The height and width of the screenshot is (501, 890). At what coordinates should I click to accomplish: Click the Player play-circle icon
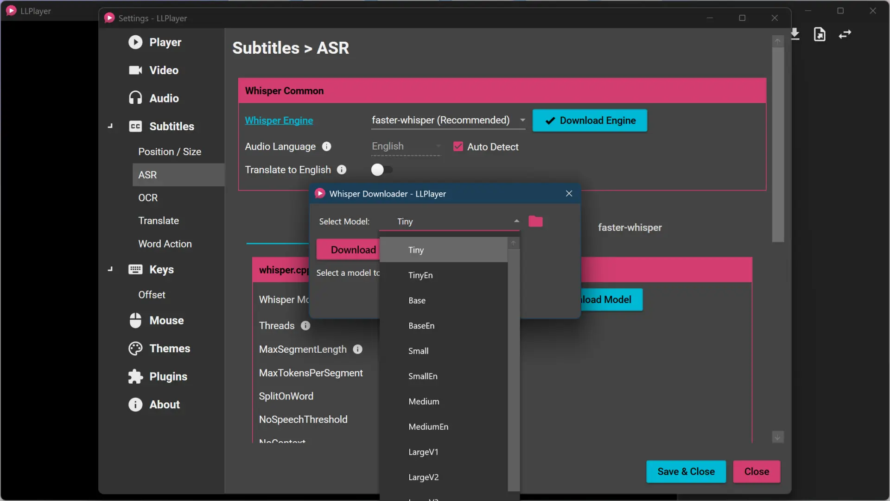(135, 42)
